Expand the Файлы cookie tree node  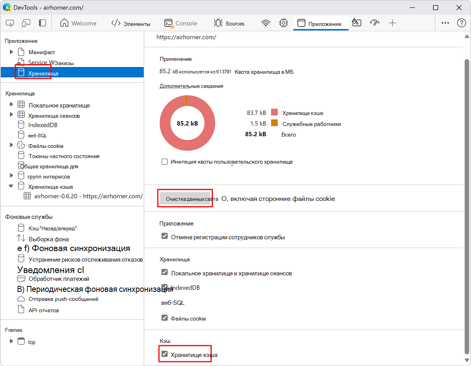pos(11,146)
